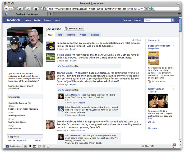This screenshot has height=152, width=185.
Task: Open the Groups people icon in the bottom bar
Action: click(x=30, y=146)
